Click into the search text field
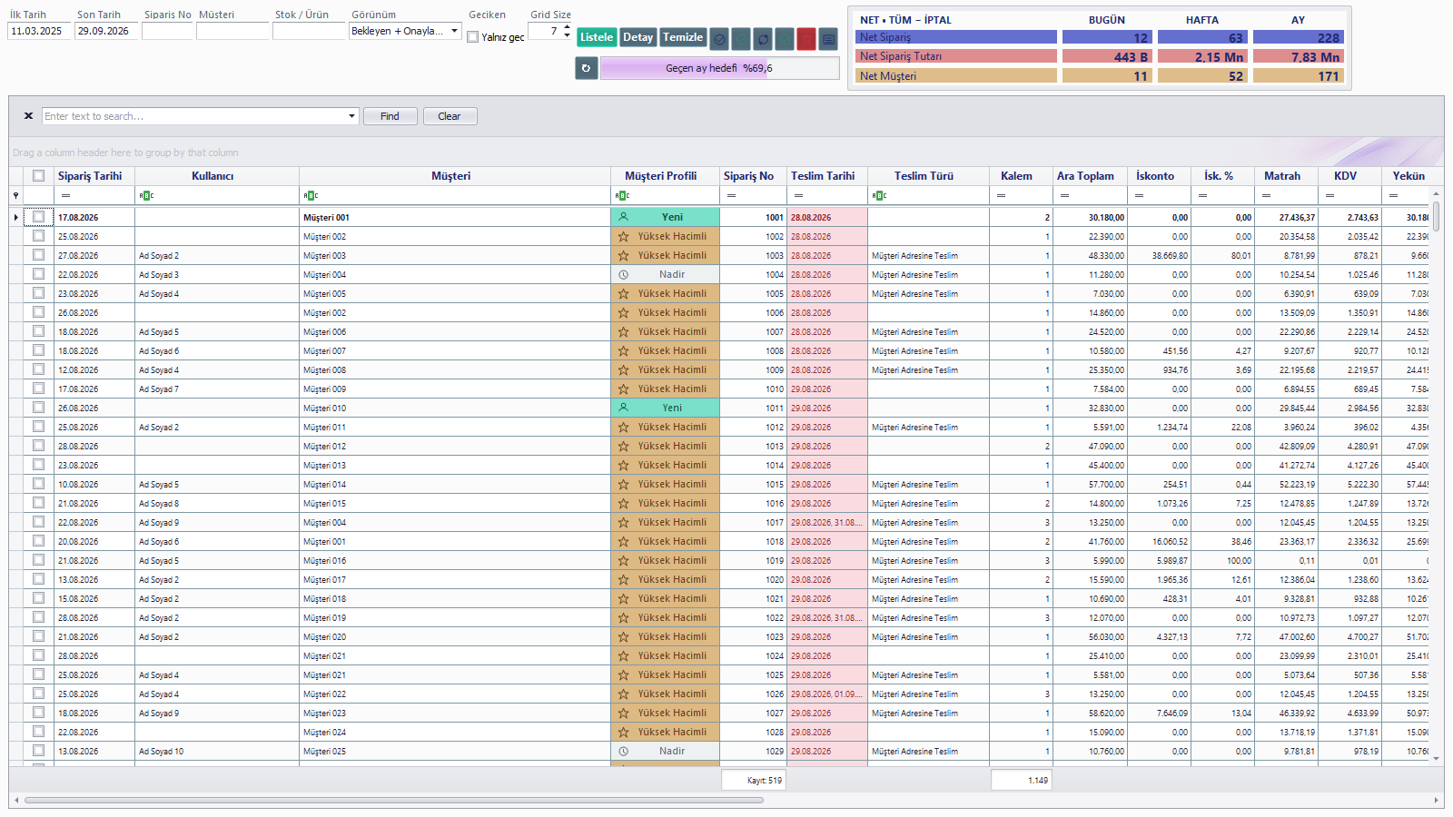The image size is (1453, 817). click(x=194, y=116)
